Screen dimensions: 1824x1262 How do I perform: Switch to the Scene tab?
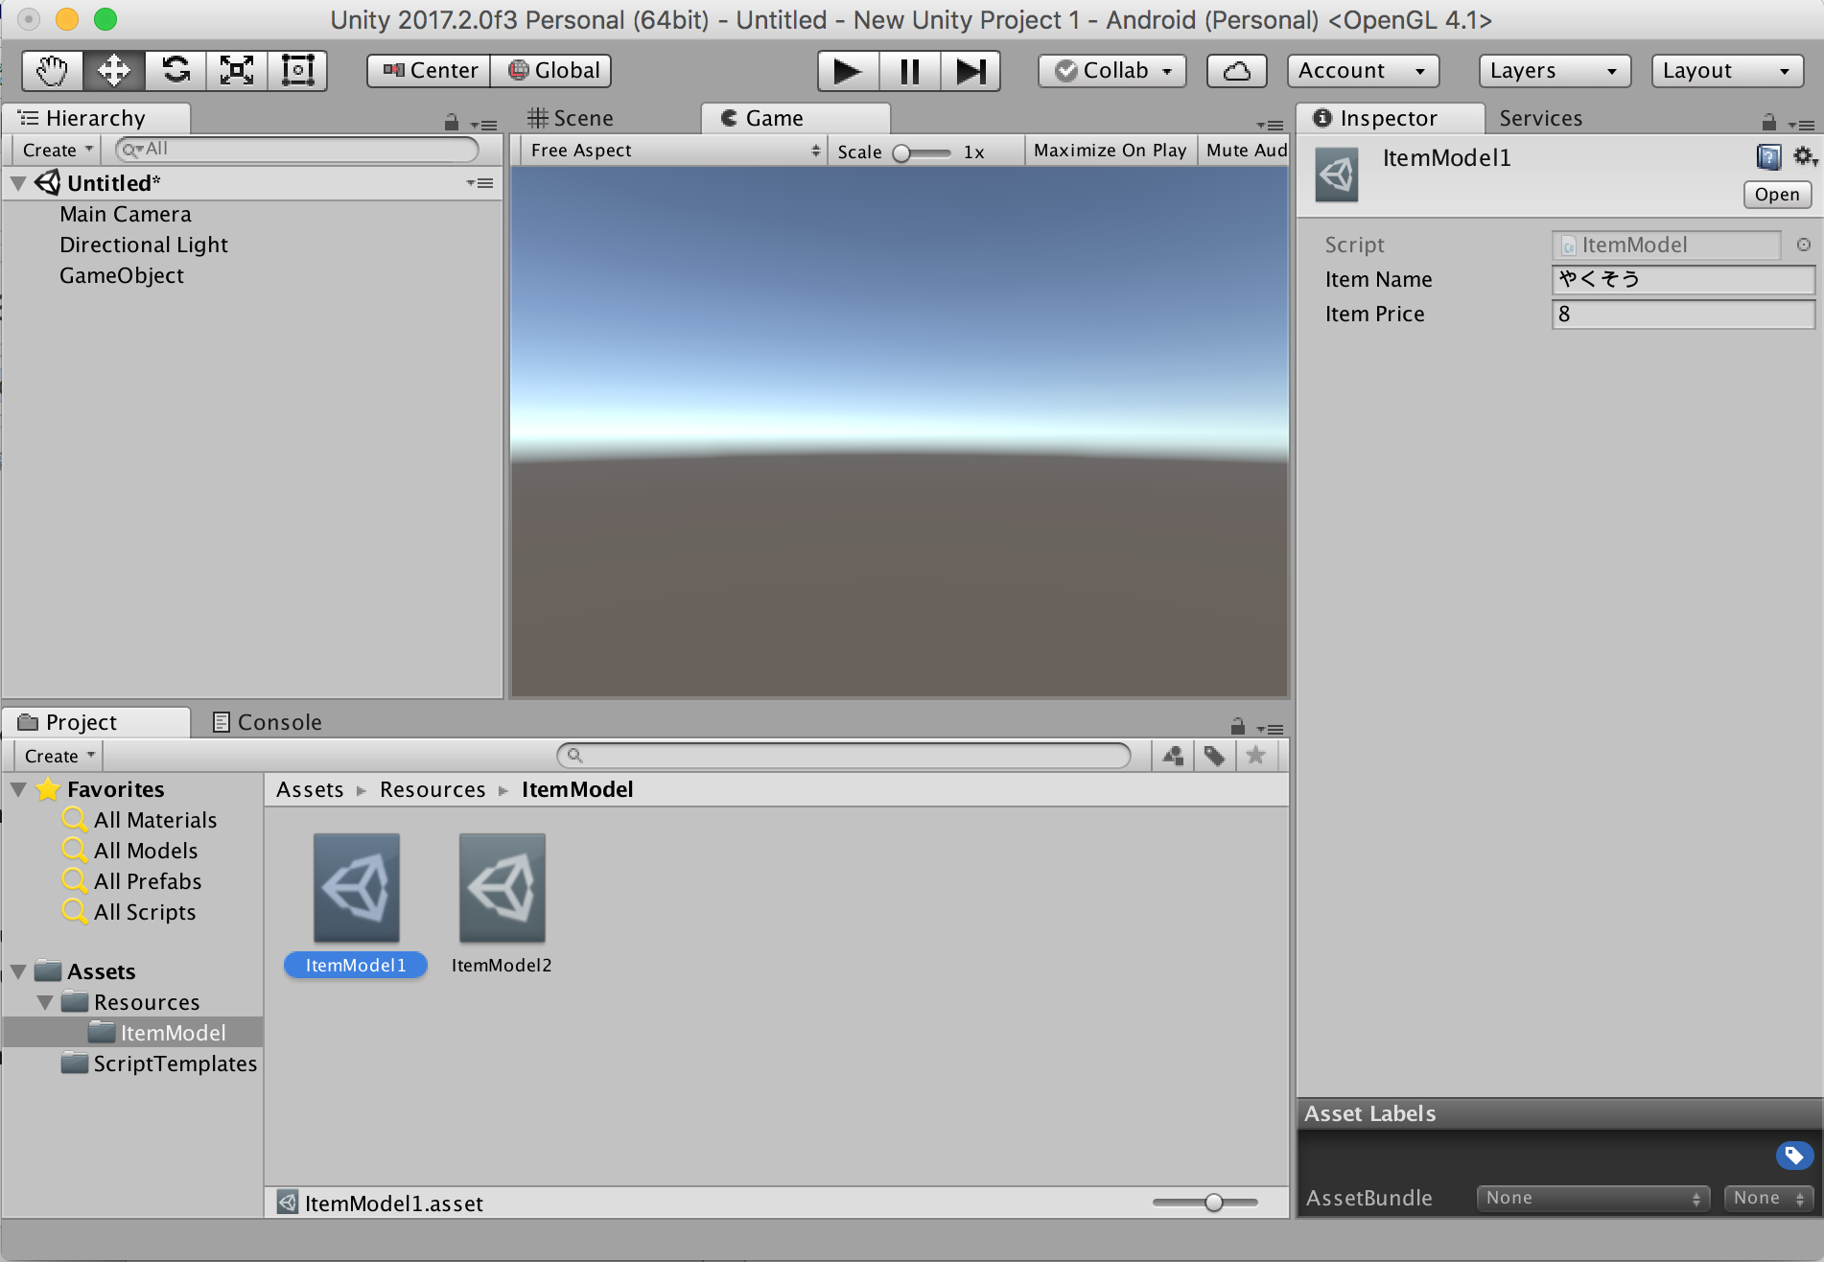[x=571, y=118]
